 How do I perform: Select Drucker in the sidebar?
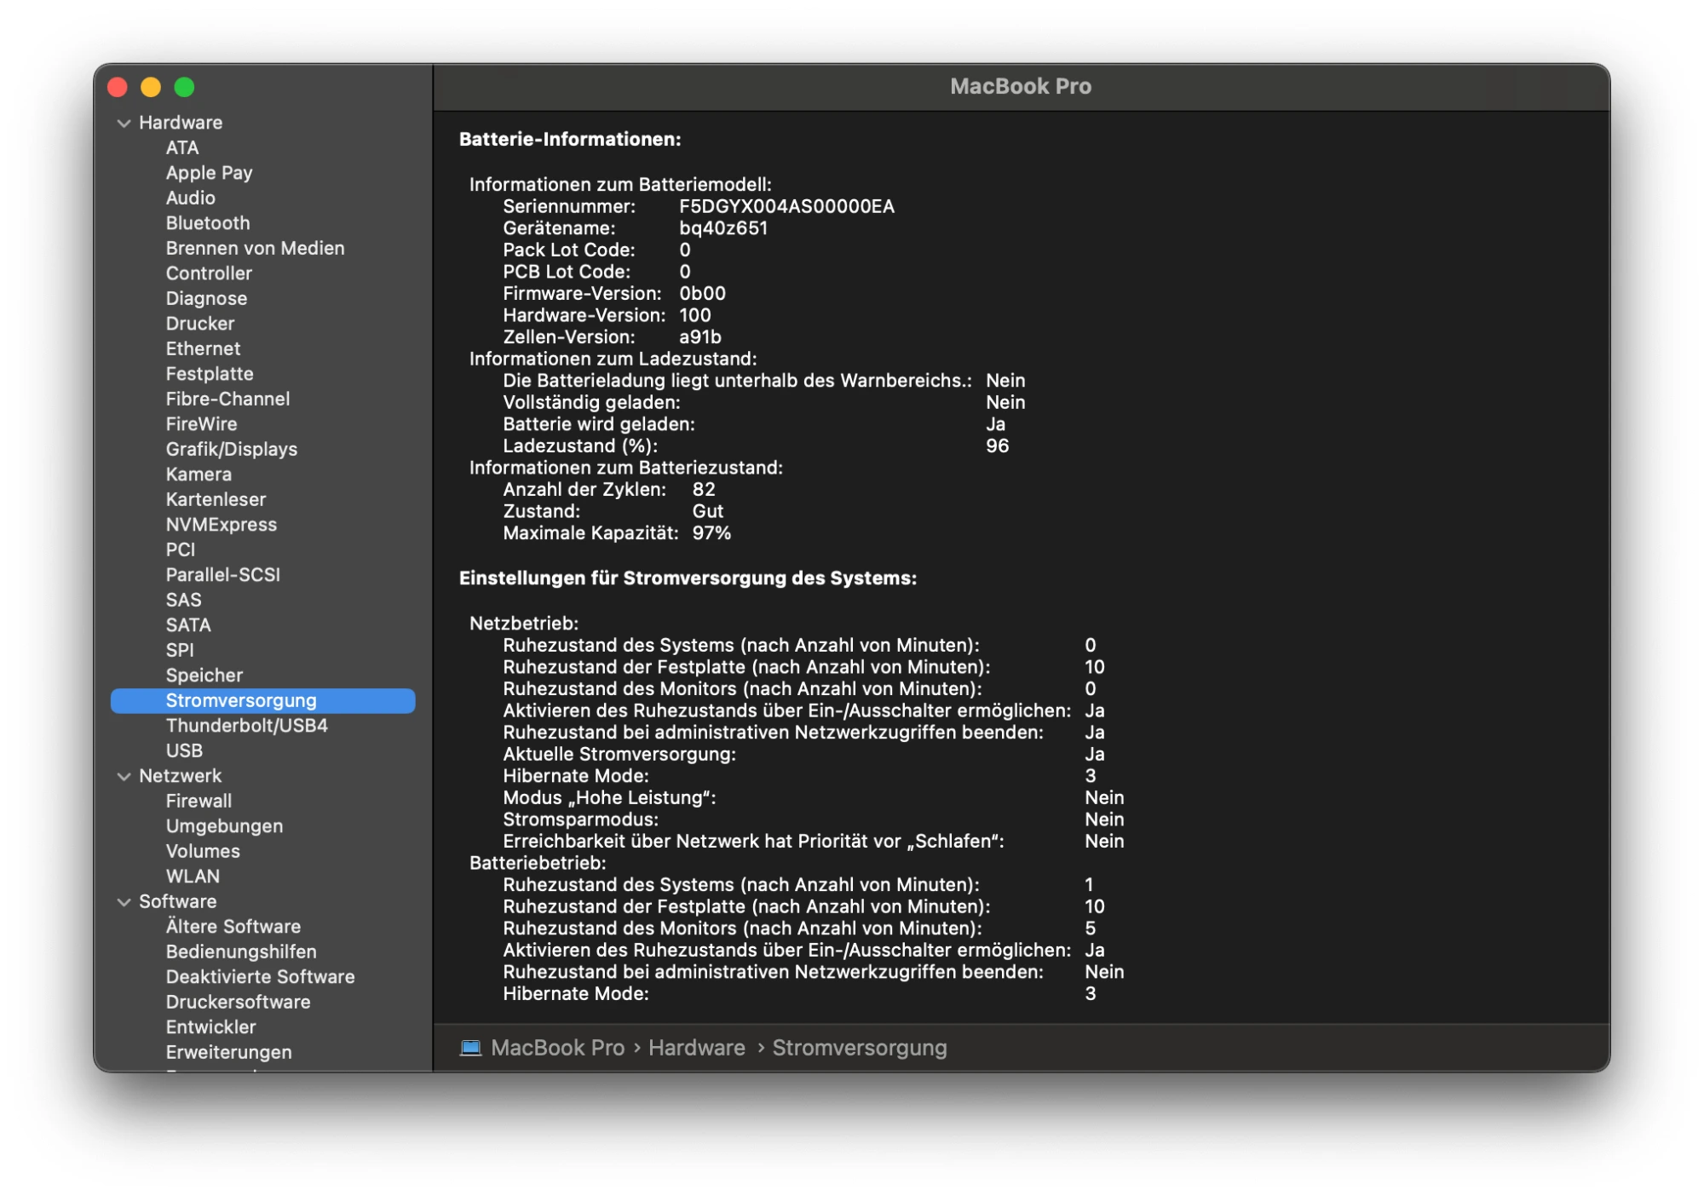coord(200,324)
